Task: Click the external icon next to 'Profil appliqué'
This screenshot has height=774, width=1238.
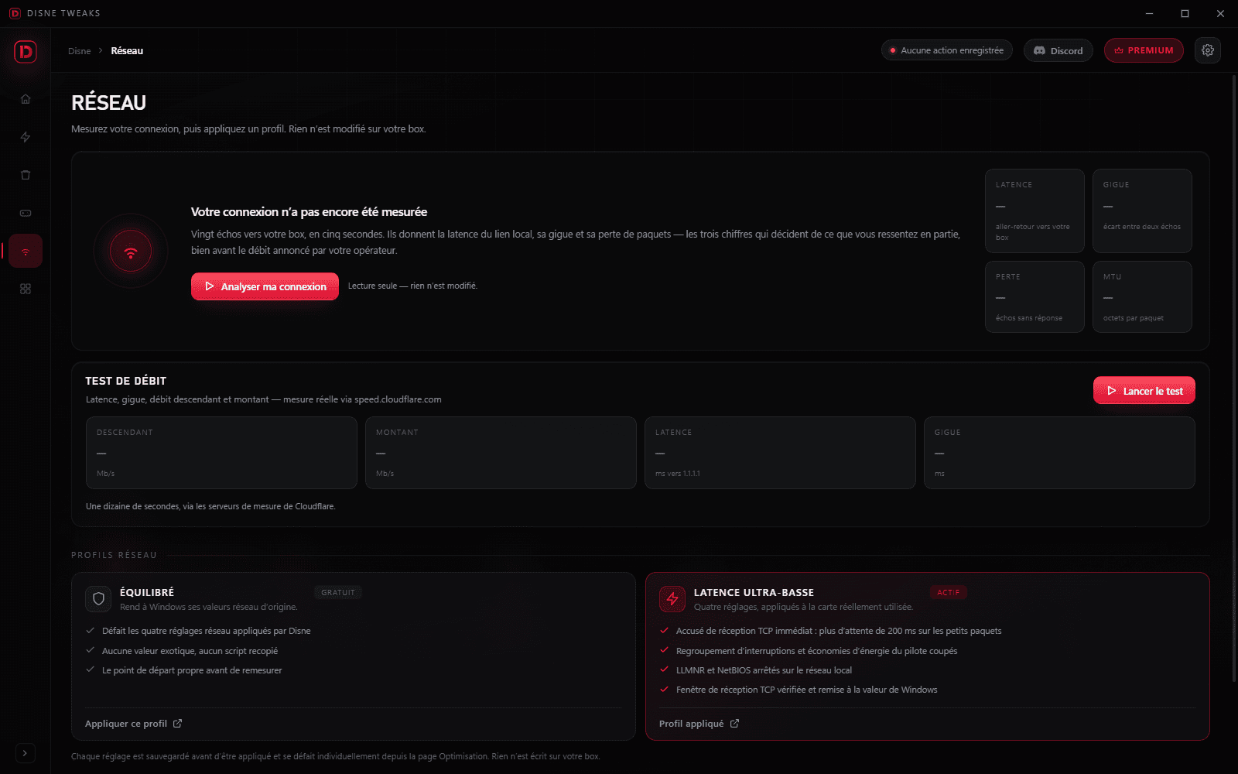Action: 735,724
